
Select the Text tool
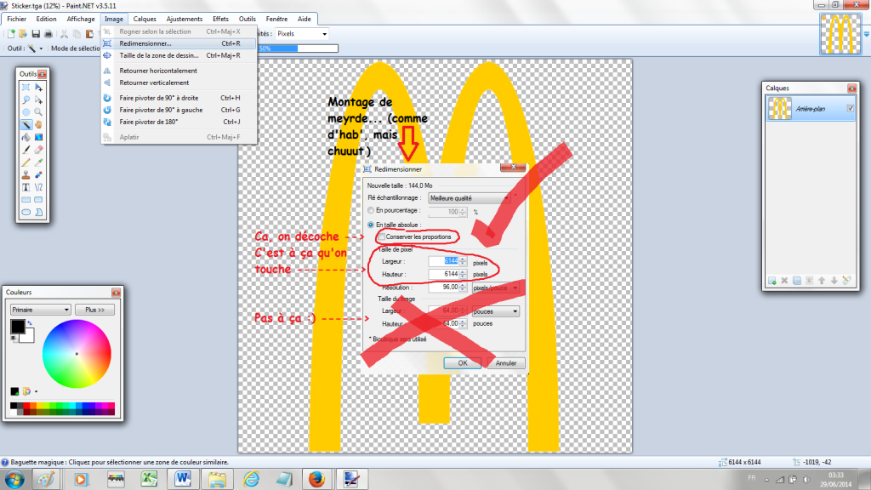26,187
